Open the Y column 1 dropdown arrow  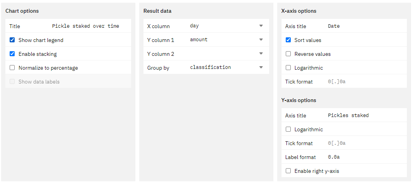(x=261, y=40)
